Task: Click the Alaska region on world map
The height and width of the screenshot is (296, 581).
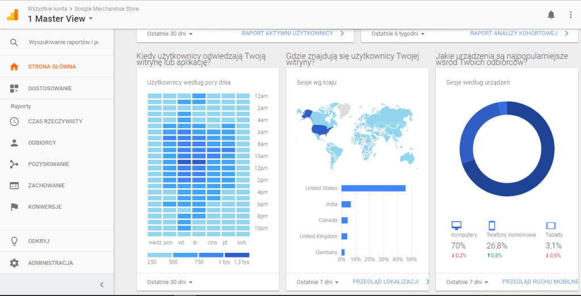Action: 306,115
